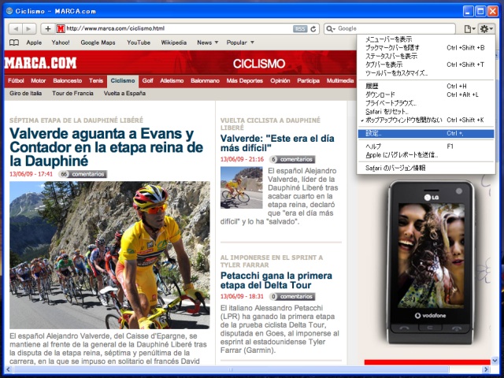Choose タブバーを表示 menu entry
Viewport: 504px width, 378px height.
[x=426, y=65]
